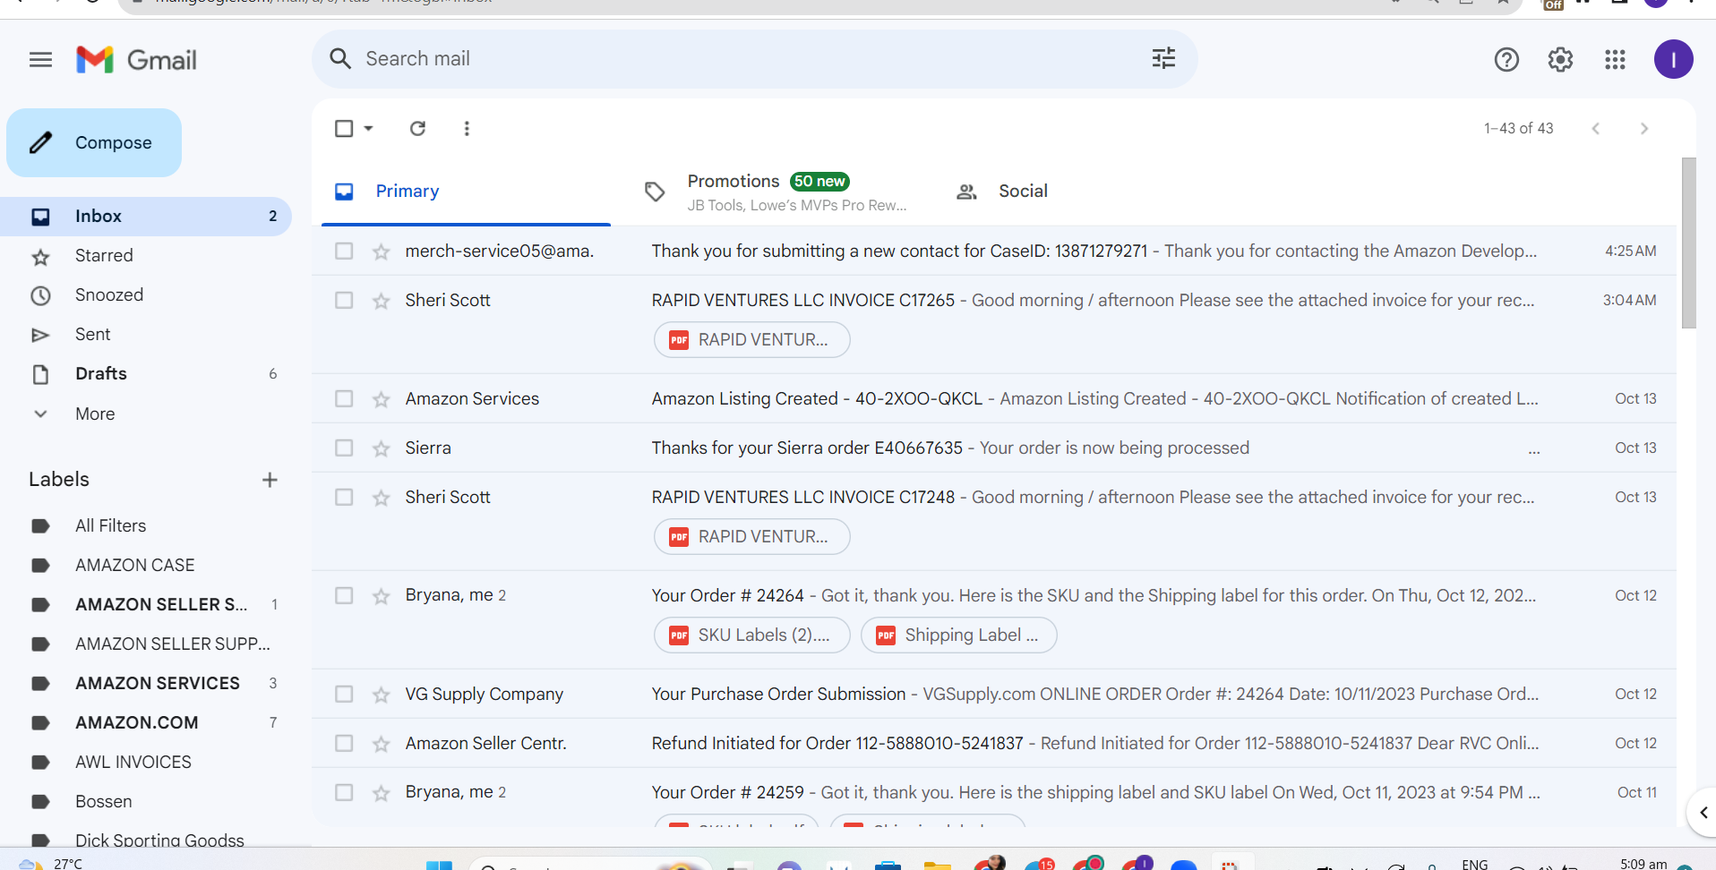This screenshot has height=870, width=1716.
Task: Click the ENG language indicator
Action: 1474,865
